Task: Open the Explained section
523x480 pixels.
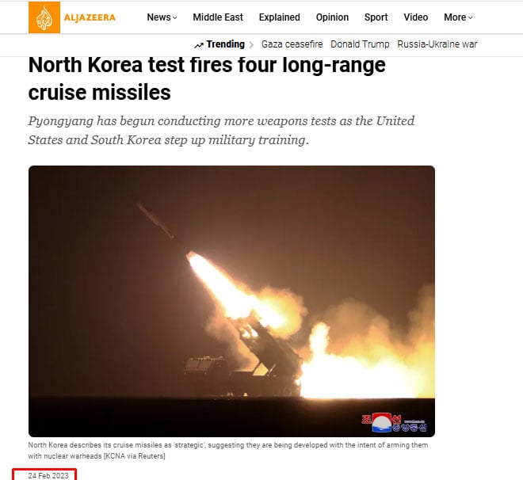Action: 280,17
